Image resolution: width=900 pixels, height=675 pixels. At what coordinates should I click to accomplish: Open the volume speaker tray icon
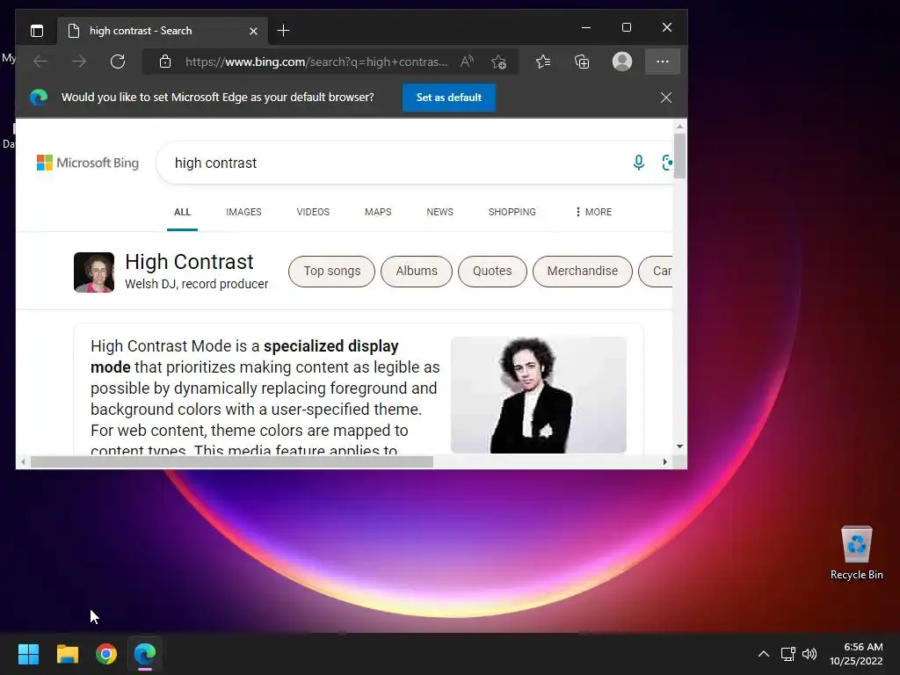(x=809, y=654)
